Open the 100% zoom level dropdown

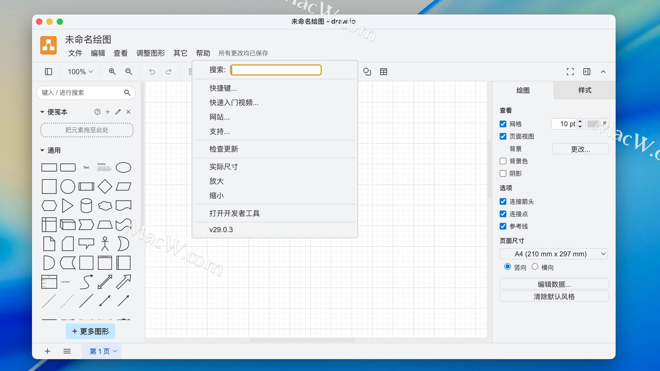(80, 71)
